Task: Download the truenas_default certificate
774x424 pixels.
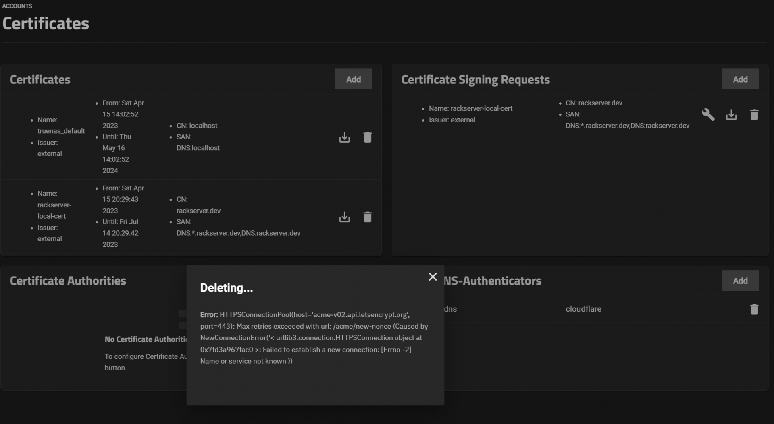Action: pos(344,137)
